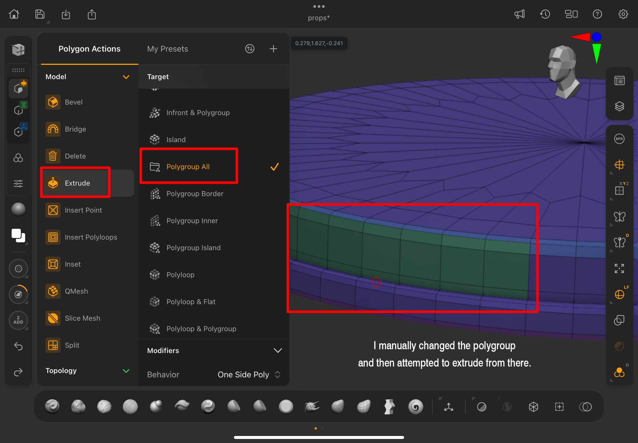
Task: Select the Gizmo transform icon in brush bar
Action: click(448, 407)
